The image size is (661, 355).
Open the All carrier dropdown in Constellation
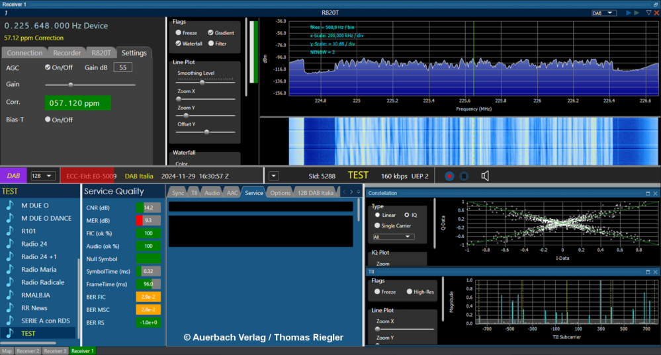click(393, 237)
